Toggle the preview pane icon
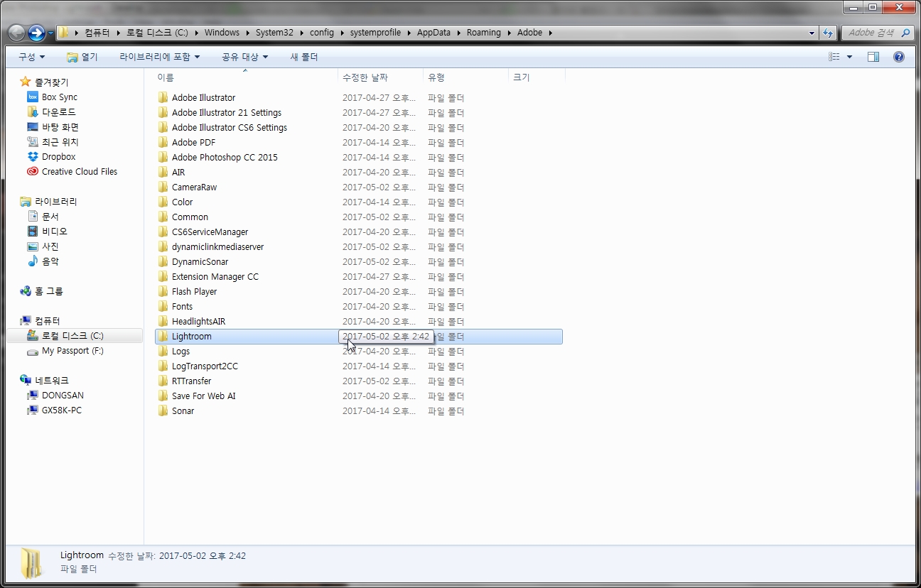 (873, 57)
